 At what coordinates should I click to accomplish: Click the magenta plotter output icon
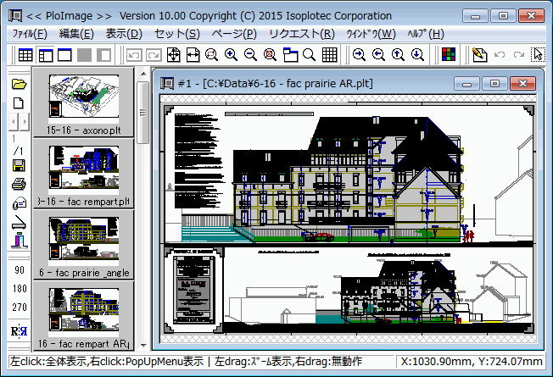click(19, 241)
